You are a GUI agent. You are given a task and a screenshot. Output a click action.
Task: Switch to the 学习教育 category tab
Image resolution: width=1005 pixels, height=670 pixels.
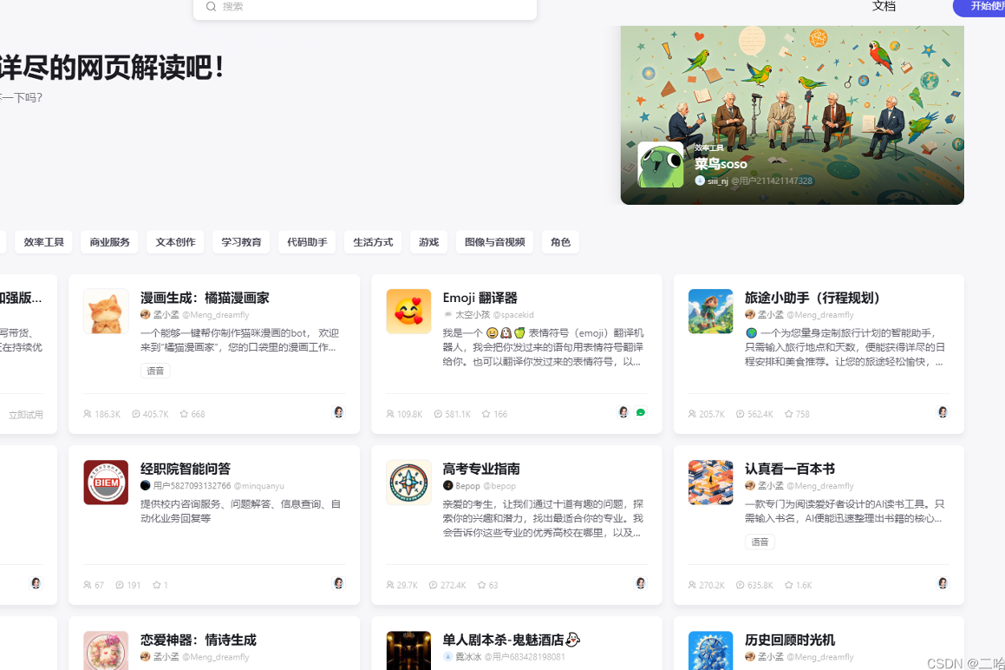coord(241,242)
